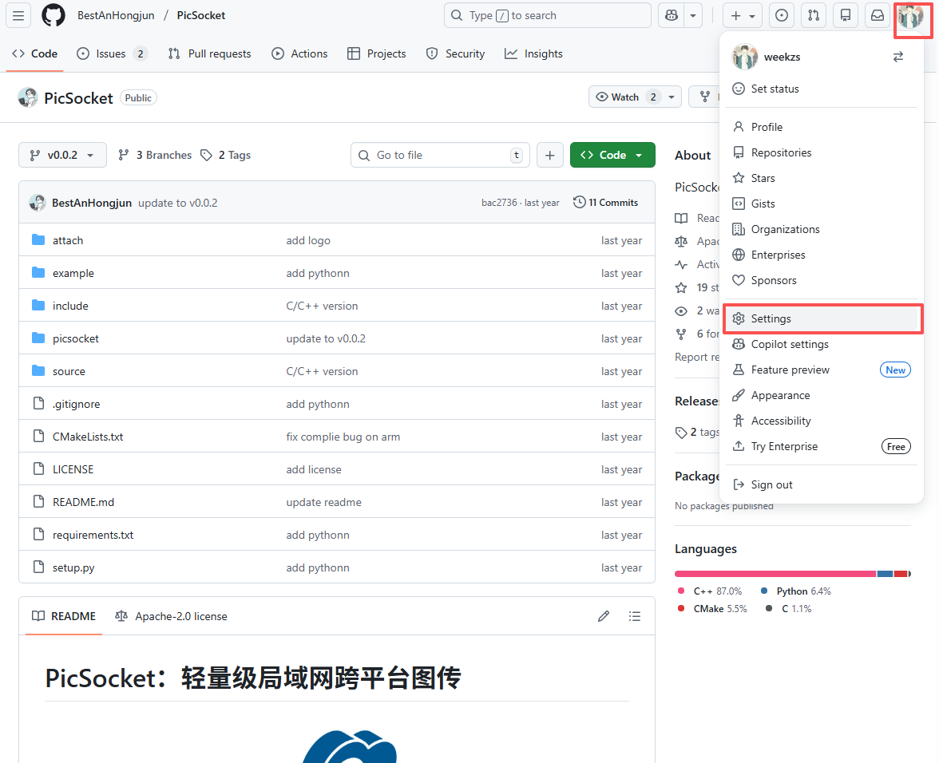Click the Go to file field

pos(440,155)
